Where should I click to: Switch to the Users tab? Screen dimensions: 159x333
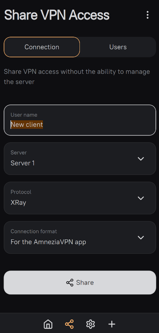tap(118, 47)
